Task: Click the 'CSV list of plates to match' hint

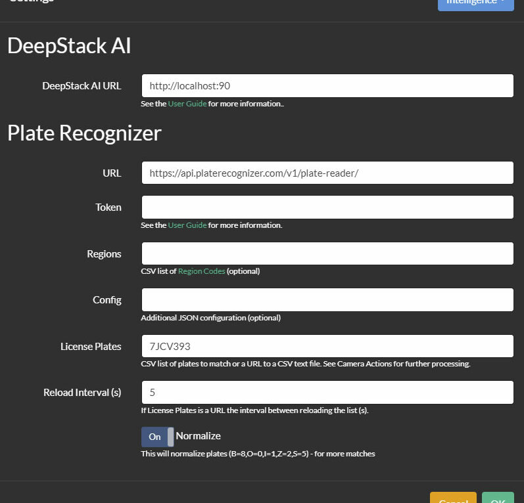Action: click(x=306, y=364)
